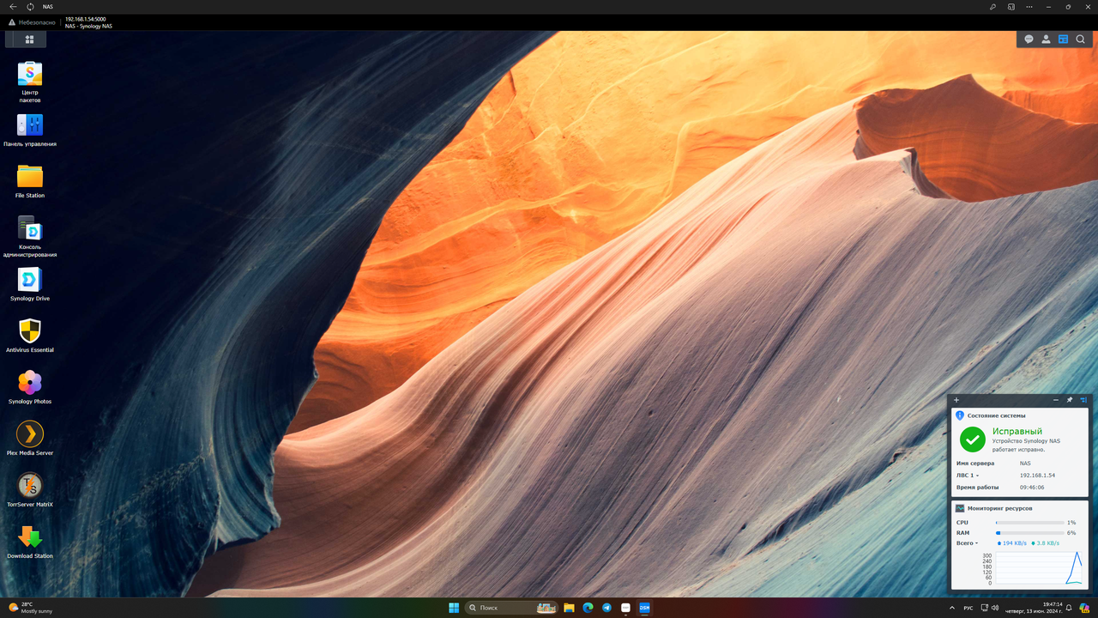The height and width of the screenshot is (618, 1098).
Task: Open Package Center (Центр пакетов)
Action: [30, 82]
